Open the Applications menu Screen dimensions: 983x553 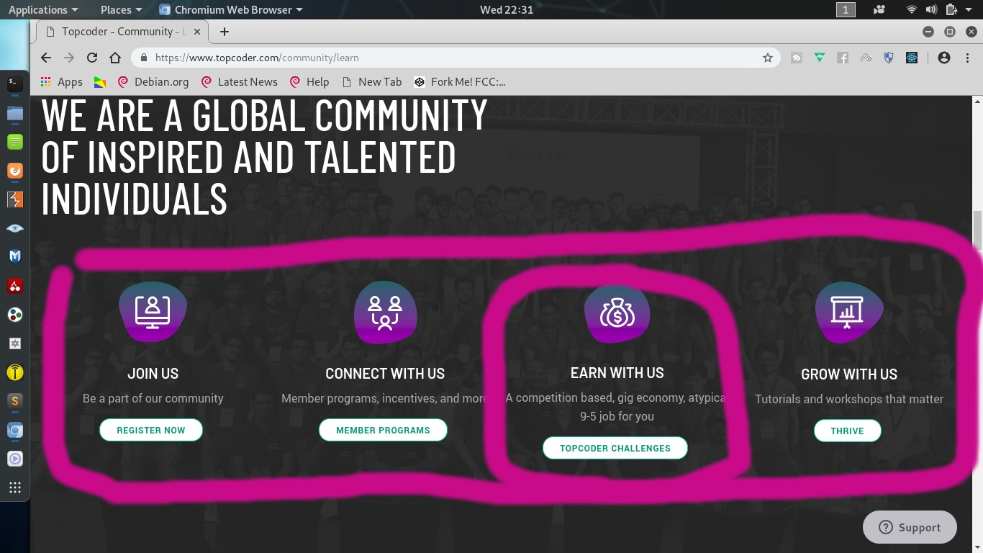[43, 10]
